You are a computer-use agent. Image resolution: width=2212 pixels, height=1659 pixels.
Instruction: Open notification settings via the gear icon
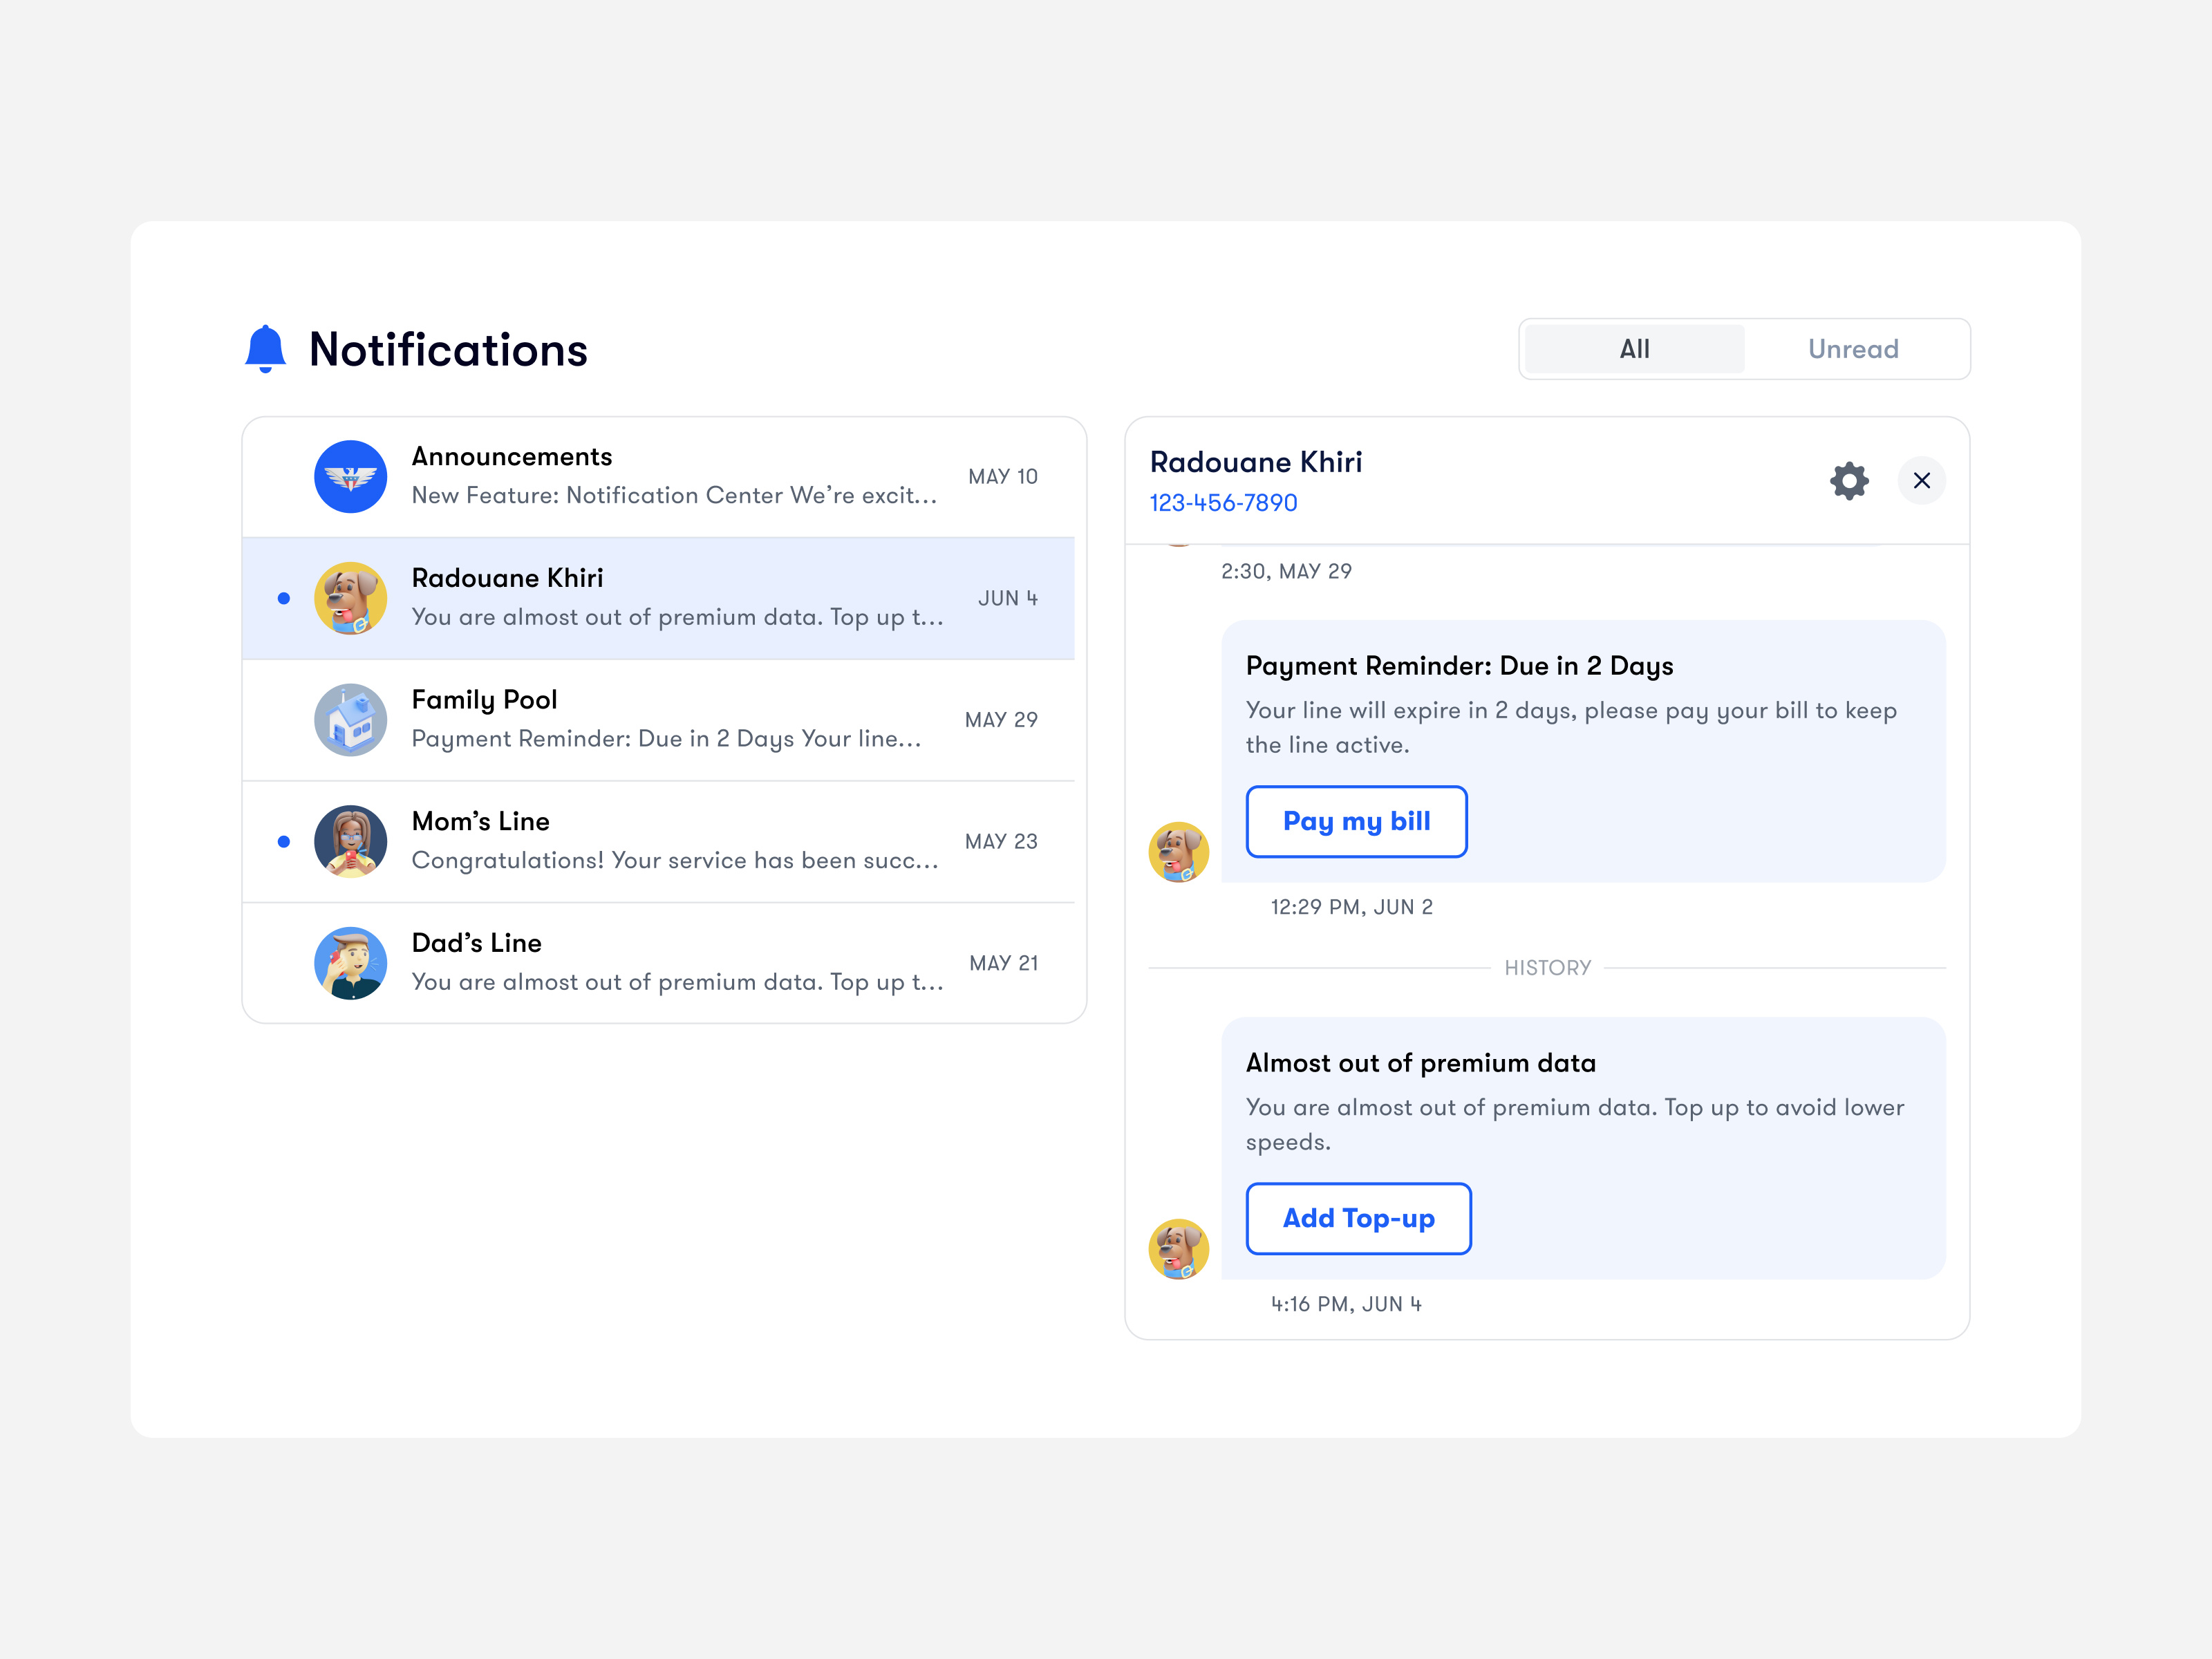click(1849, 481)
